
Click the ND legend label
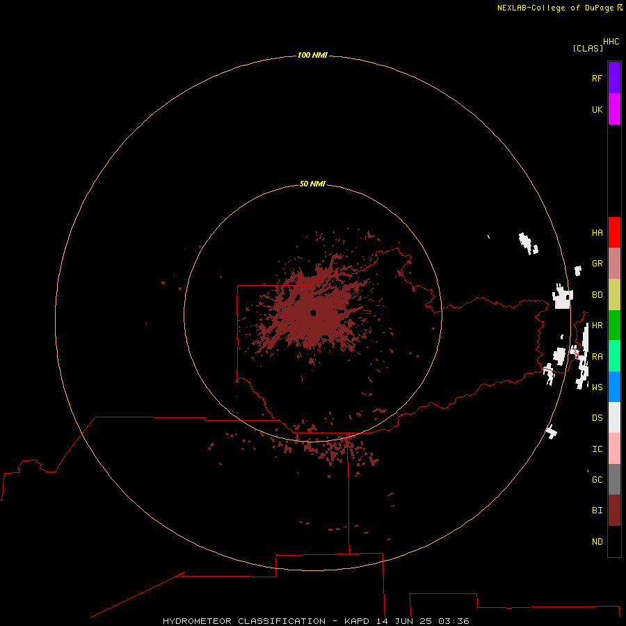click(597, 542)
